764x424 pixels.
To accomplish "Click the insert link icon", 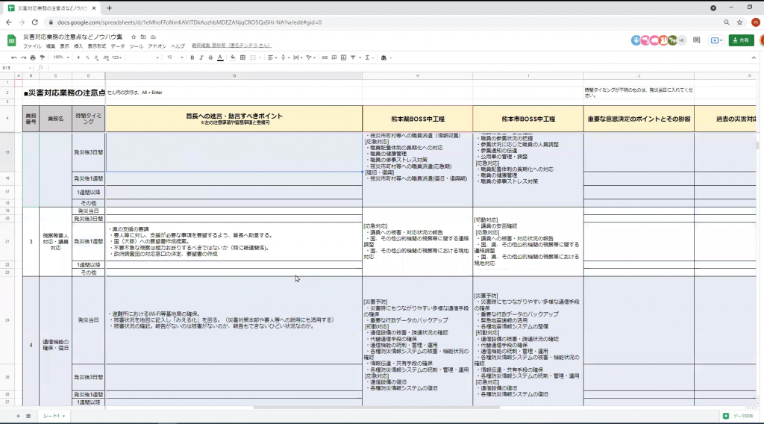I will point(325,57).
